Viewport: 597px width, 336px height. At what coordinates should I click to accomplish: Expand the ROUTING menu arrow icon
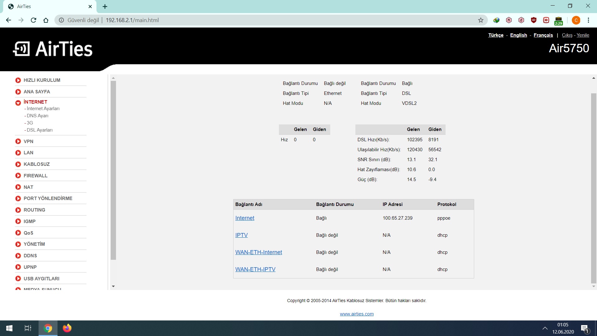pos(18,210)
